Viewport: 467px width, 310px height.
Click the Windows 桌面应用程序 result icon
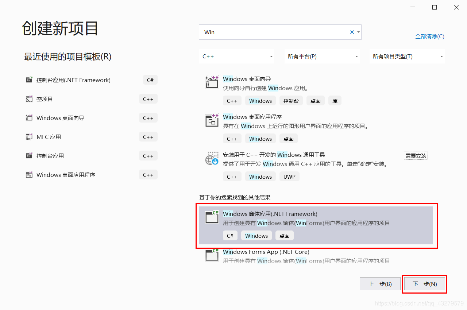click(x=212, y=120)
